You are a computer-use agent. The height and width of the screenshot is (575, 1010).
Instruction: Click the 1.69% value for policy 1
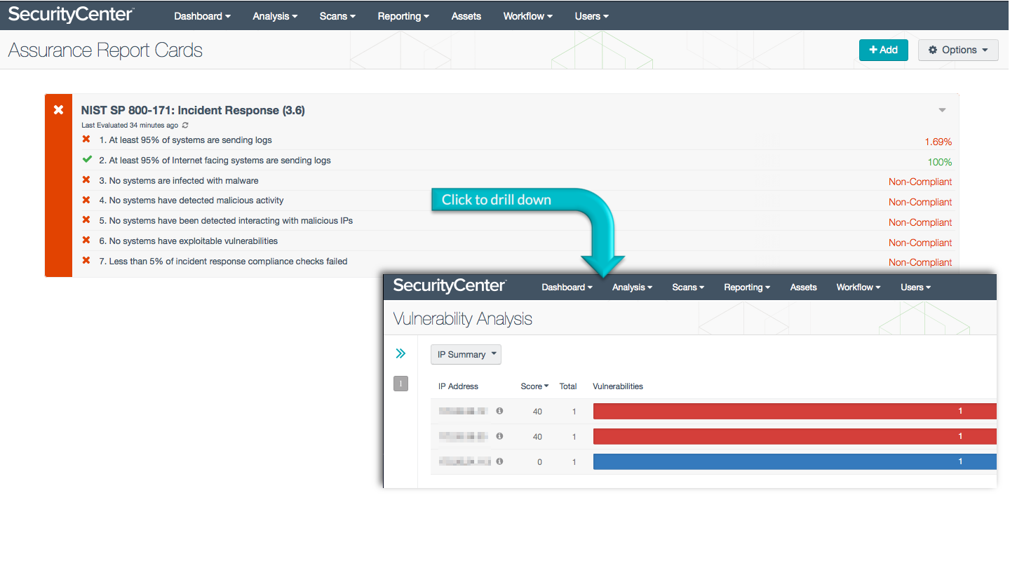point(938,142)
